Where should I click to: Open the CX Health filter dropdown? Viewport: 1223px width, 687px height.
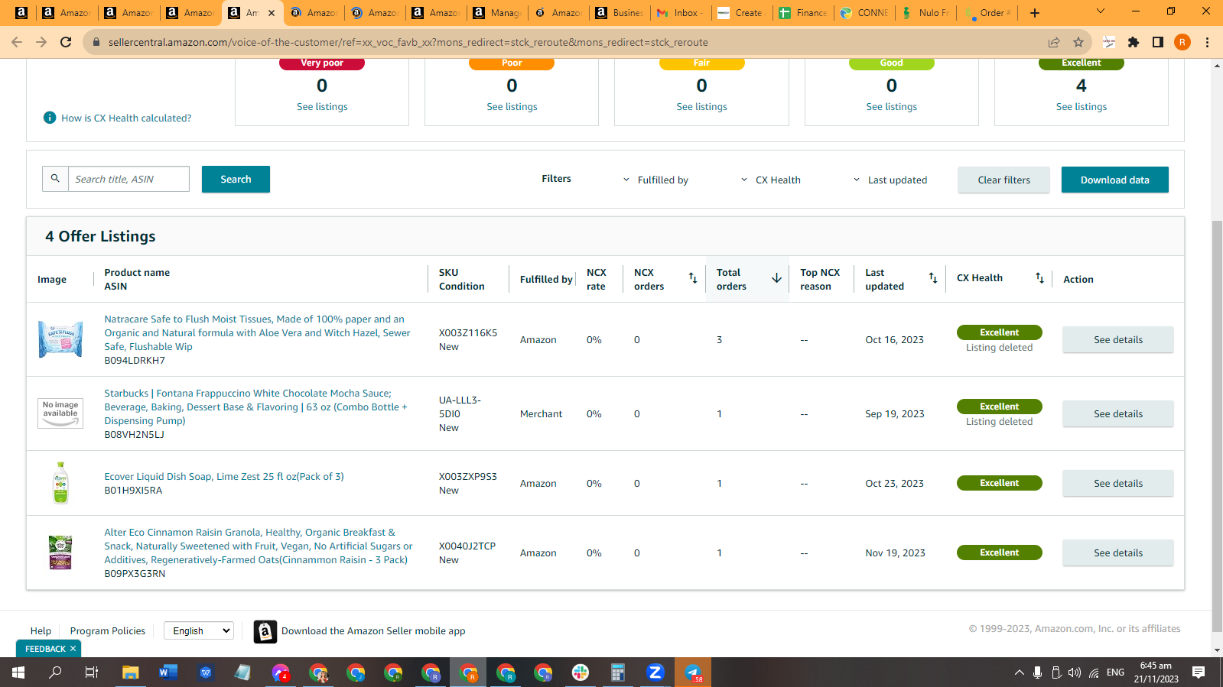coord(771,180)
